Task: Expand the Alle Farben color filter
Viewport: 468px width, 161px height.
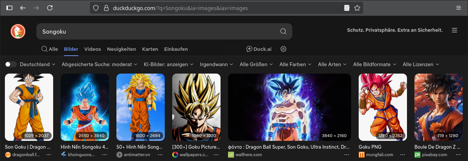Action: 295,64
